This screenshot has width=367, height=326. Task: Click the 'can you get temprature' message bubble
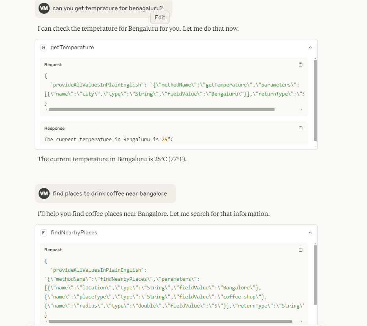point(103,8)
